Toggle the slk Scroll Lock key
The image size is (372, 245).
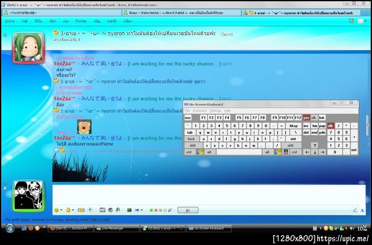(x=314, y=117)
